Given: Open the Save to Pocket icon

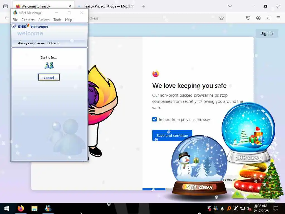Looking at the screenshot, I should point(248,18).
